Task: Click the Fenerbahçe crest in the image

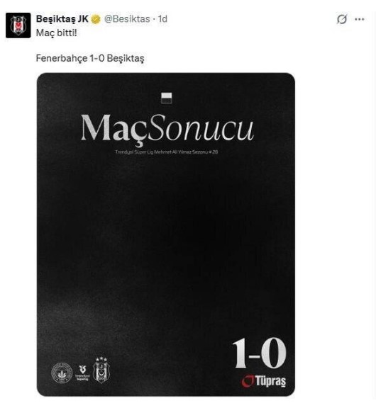Action: click(x=62, y=373)
